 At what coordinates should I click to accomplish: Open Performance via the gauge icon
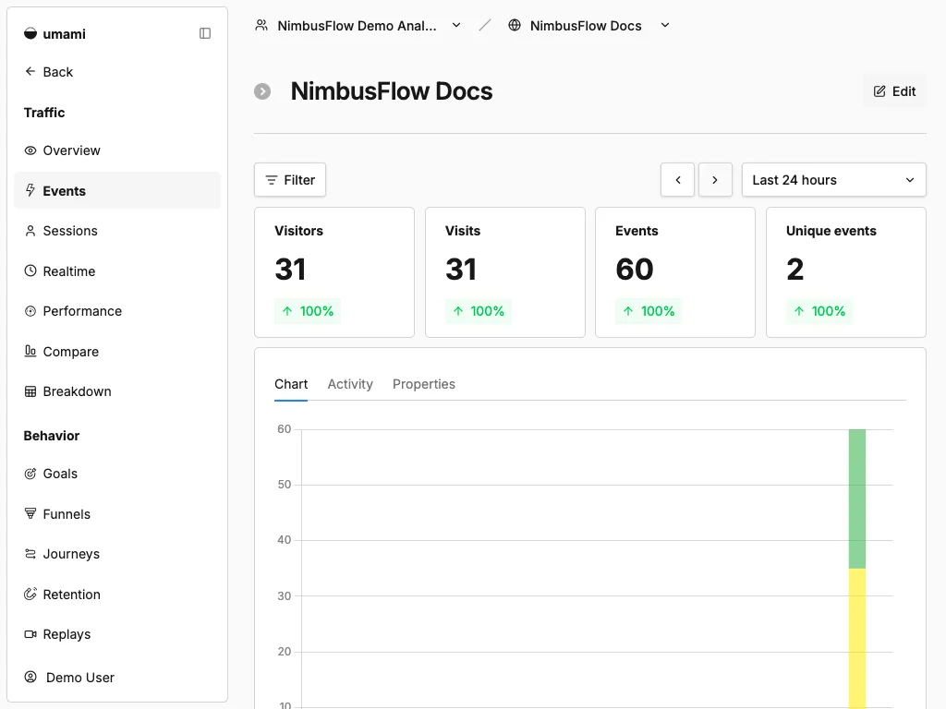tap(30, 311)
